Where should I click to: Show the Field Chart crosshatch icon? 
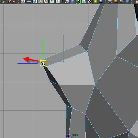tap(46, 1)
